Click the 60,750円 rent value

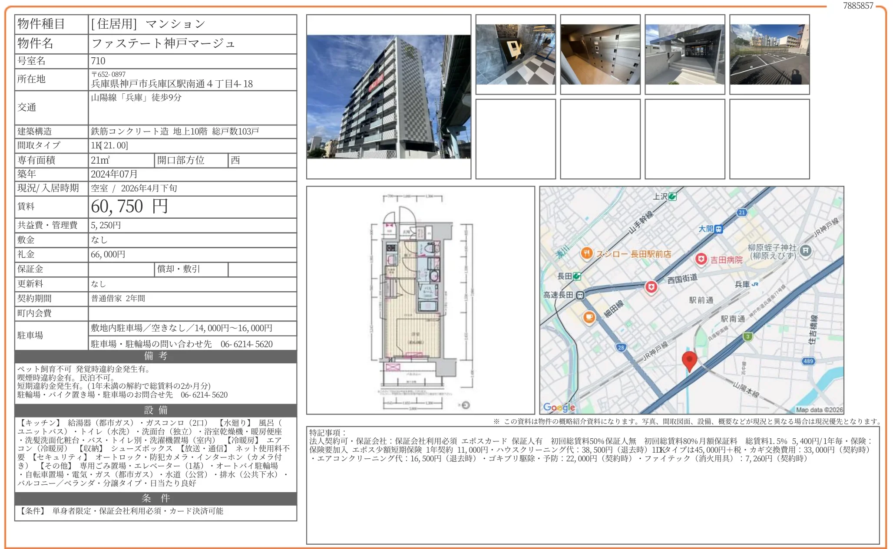tap(129, 207)
